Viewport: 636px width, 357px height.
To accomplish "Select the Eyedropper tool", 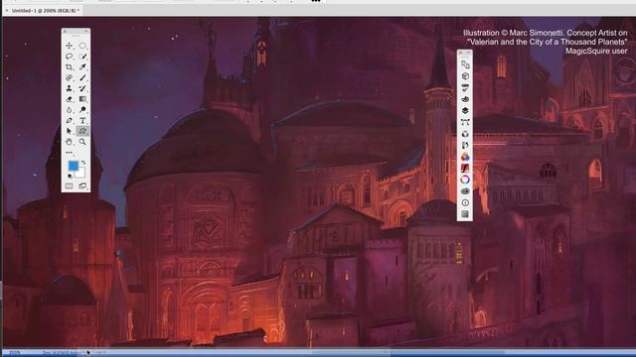I will [82, 66].
